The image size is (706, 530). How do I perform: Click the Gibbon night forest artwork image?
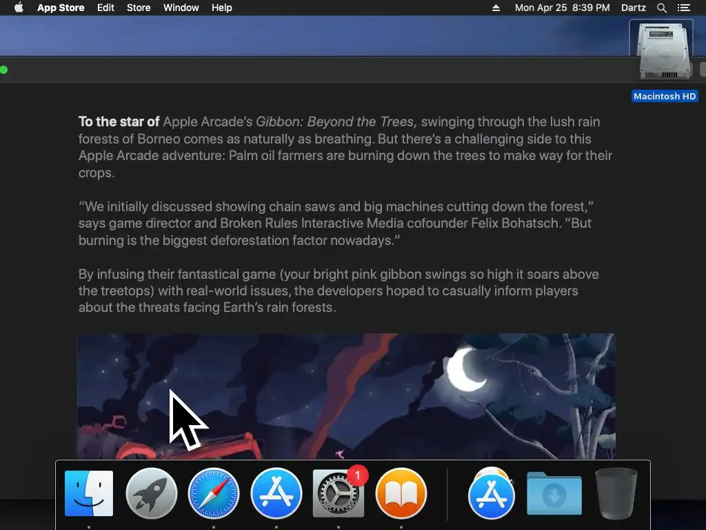[x=346, y=396]
